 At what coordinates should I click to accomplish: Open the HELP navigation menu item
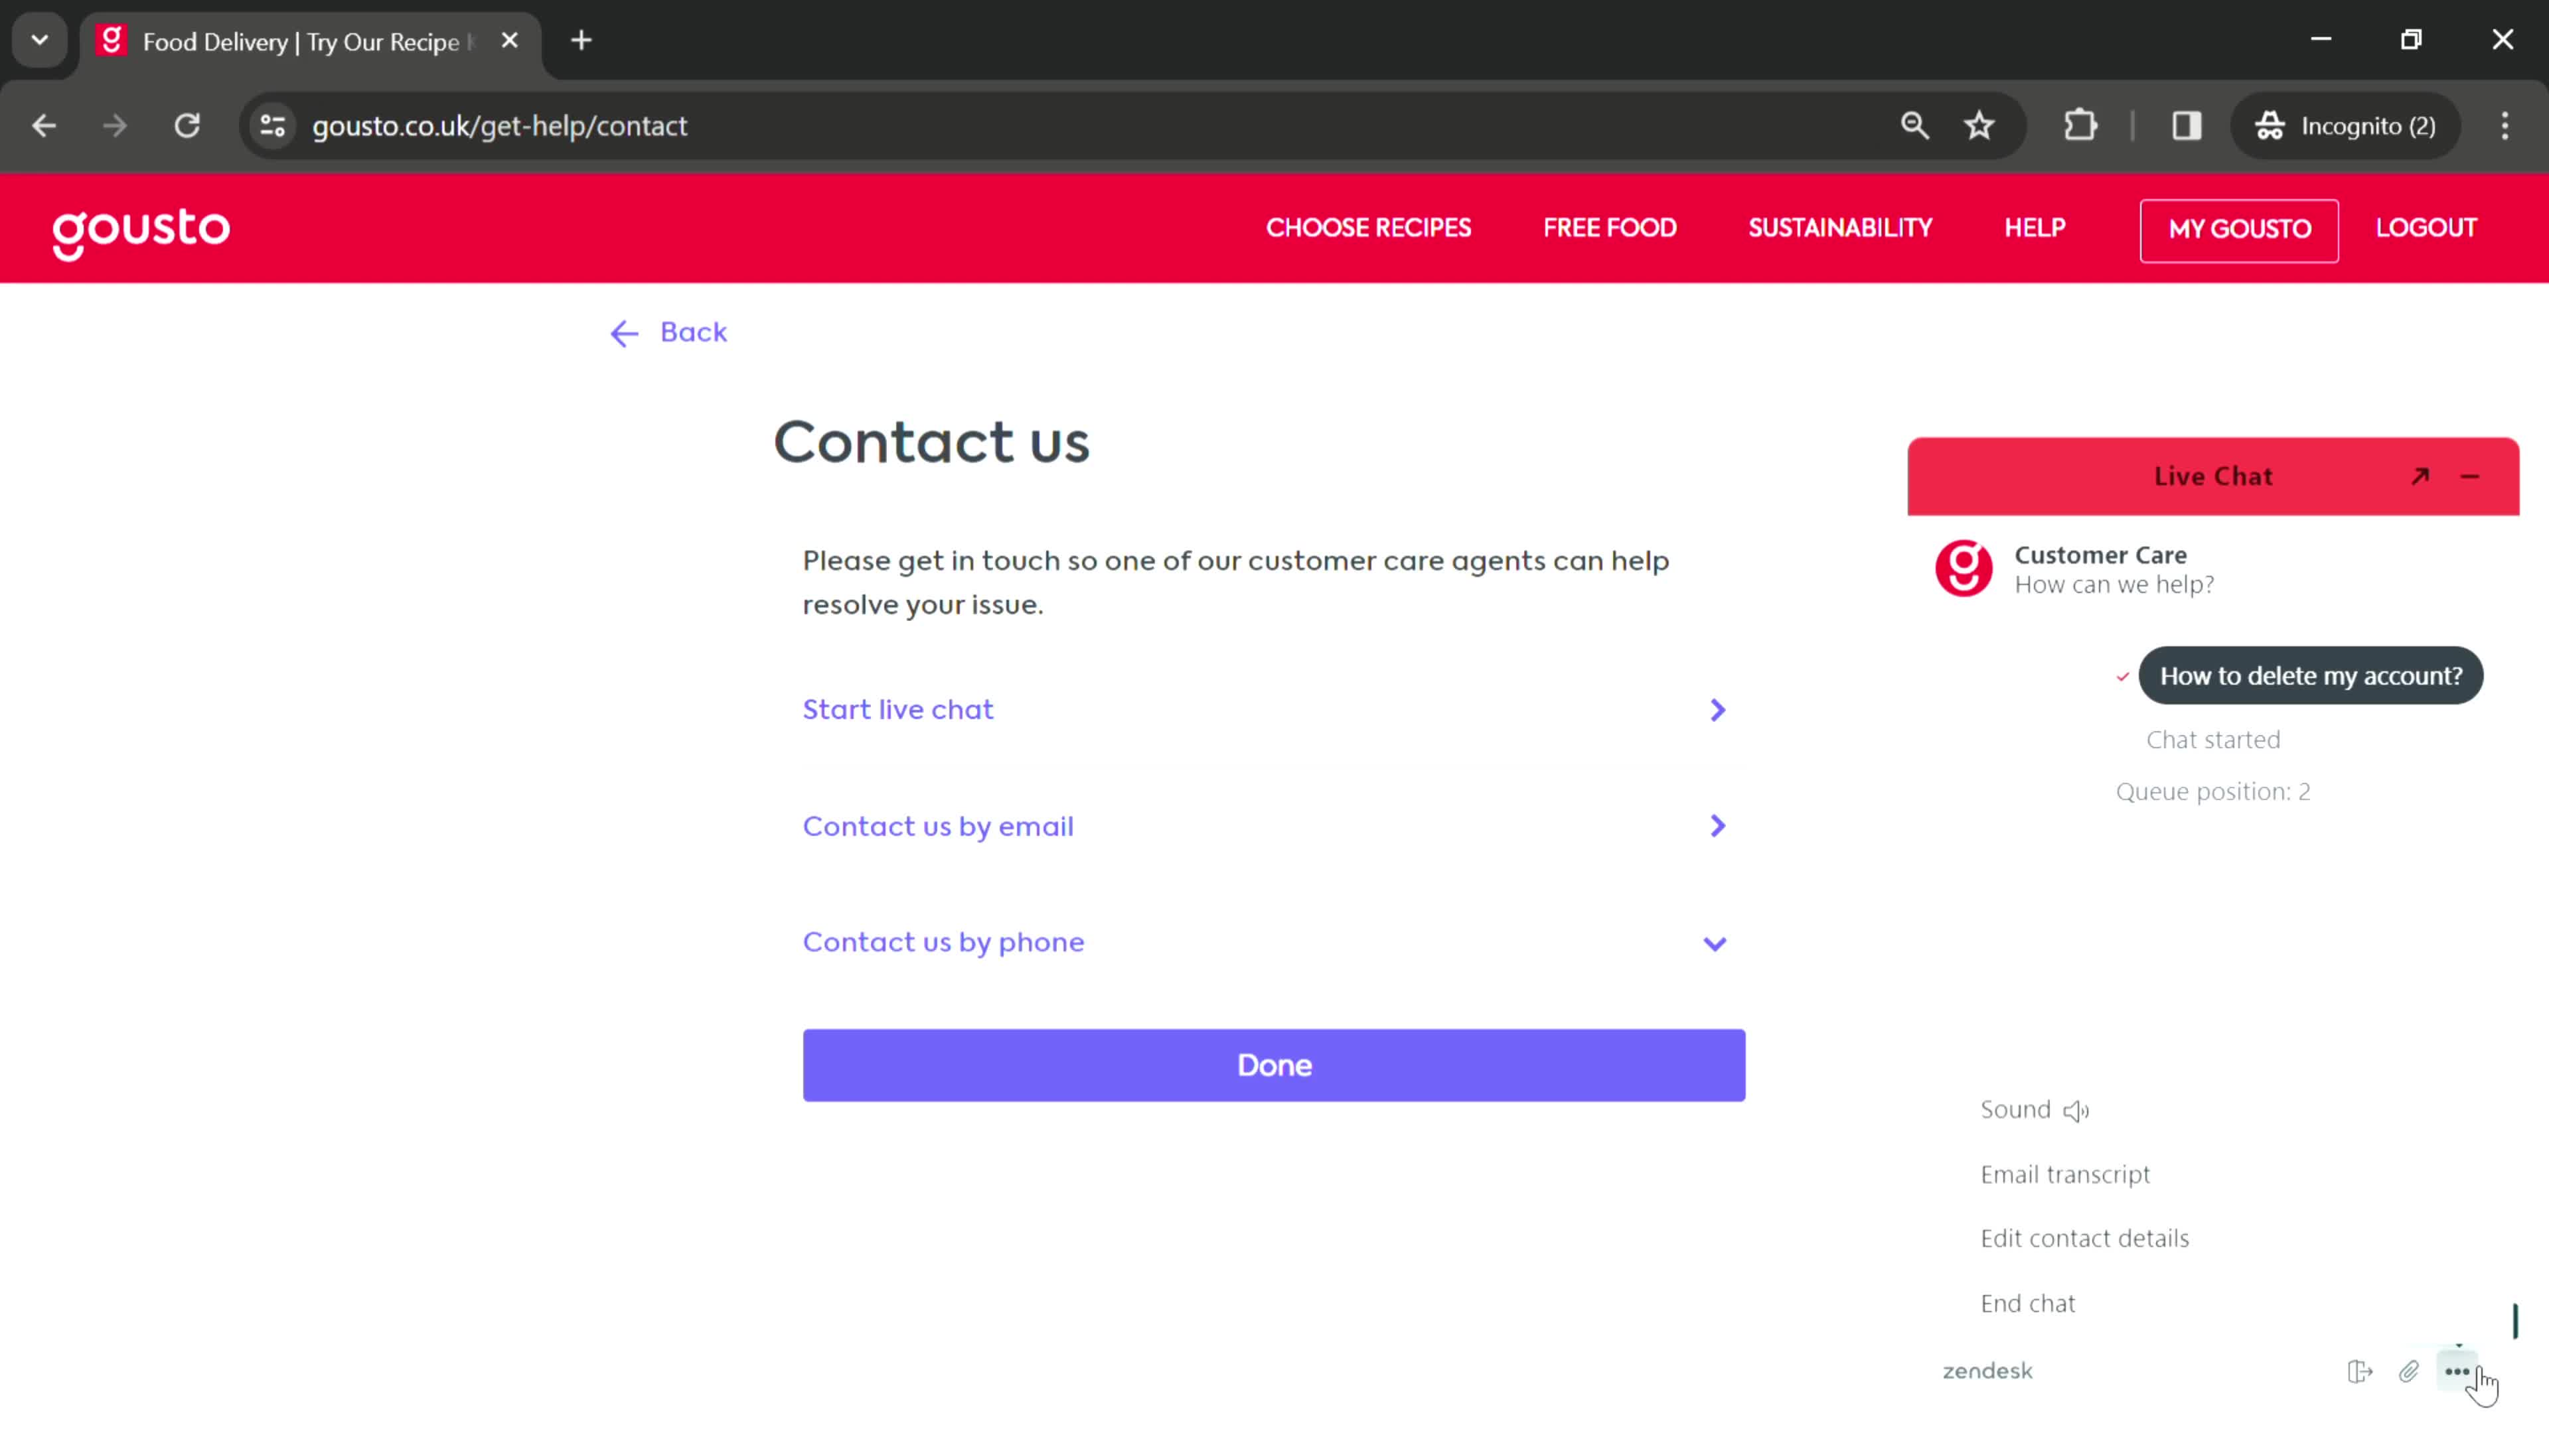(x=2036, y=229)
